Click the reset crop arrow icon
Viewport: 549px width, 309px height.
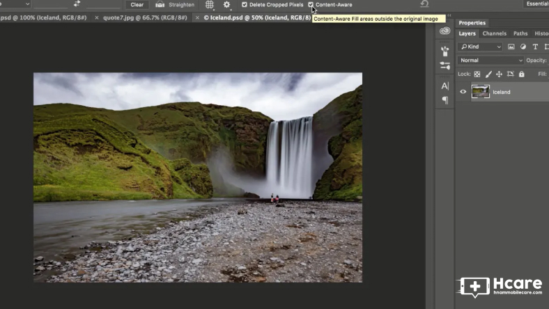pyautogui.click(x=424, y=4)
